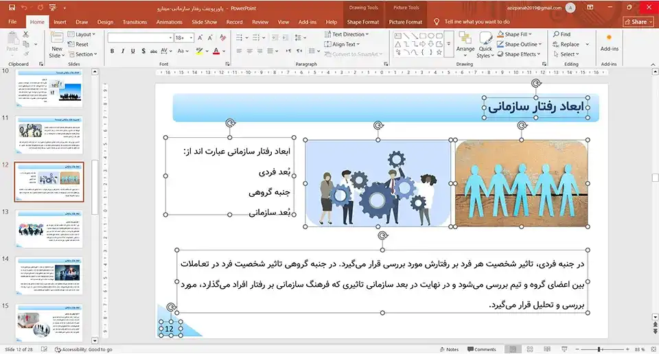The height and width of the screenshot is (354, 659).
Task: Click the Start From Beginning presentation icon
Action: pos(53,8)
